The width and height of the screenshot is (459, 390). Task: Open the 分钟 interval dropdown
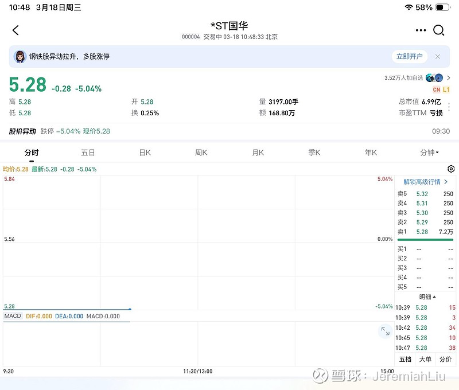(x=429, y=153)
